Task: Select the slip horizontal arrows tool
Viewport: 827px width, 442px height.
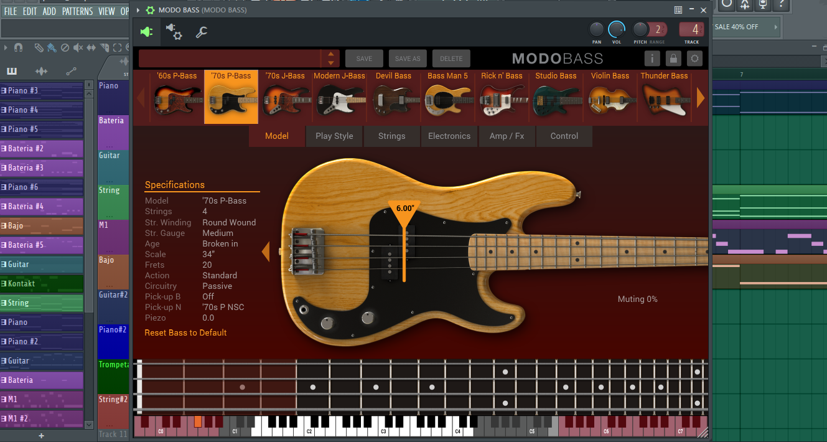Action: pos(91,48)
